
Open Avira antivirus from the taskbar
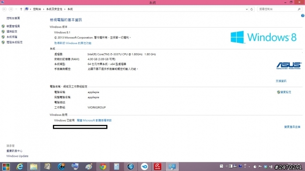(158, 167)
